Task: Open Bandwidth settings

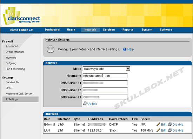Action: pyautogui.click(x=12, y=82)
